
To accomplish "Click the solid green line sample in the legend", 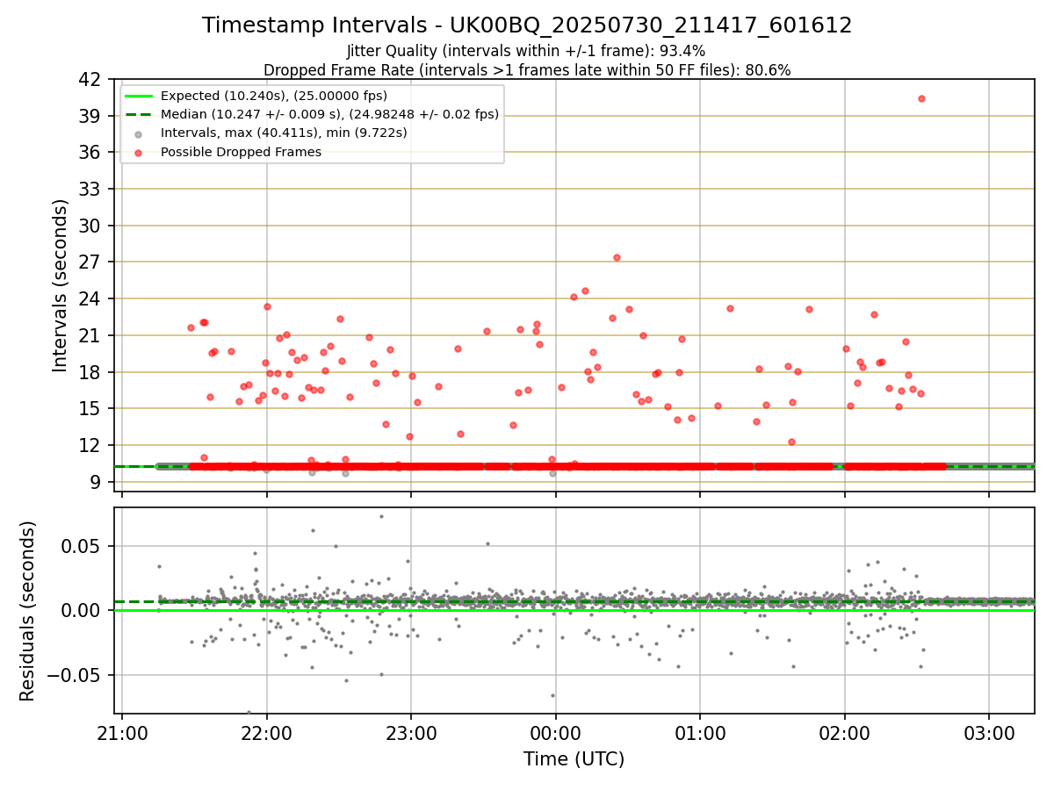I will (x=139, y=96).
